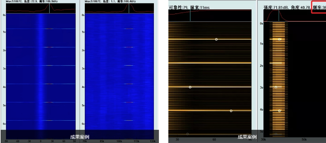326x143 pixels.
Task: Click the '1s' time label in 强度:71.81dB panel
Action: click(262, 44)
